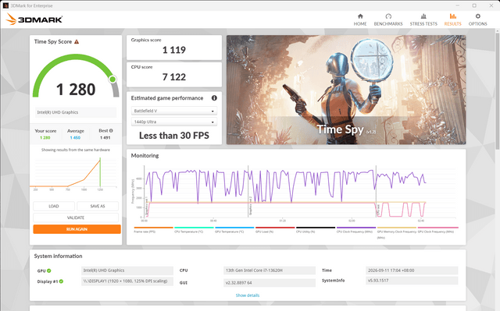Screen dimensions: 500x311
Task: Open the Benchmarks gauge icon
Action: [x=388, y=16]
